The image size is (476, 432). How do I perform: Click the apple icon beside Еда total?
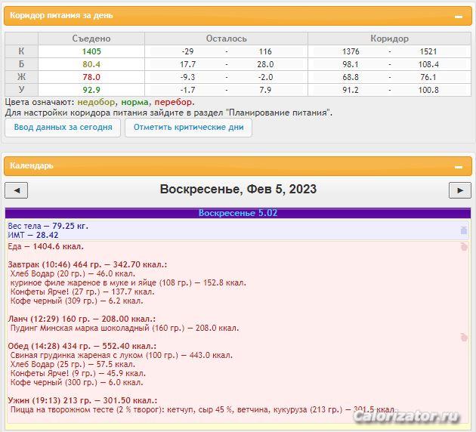click(464, 247)
